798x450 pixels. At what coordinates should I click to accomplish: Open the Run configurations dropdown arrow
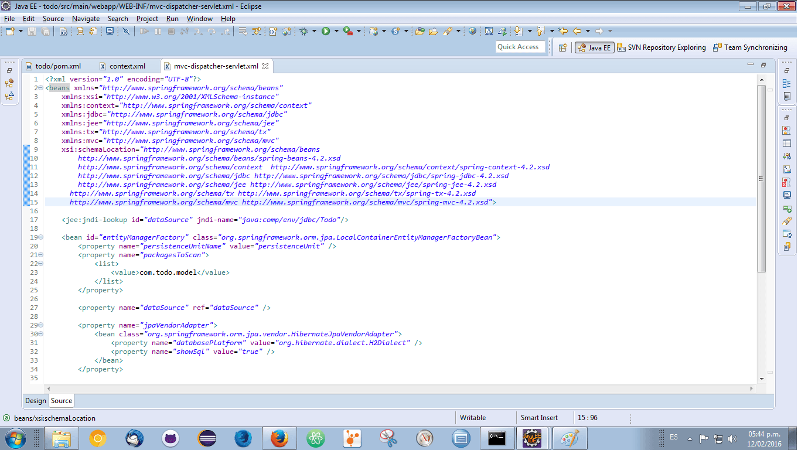click(x=336, y=31)
